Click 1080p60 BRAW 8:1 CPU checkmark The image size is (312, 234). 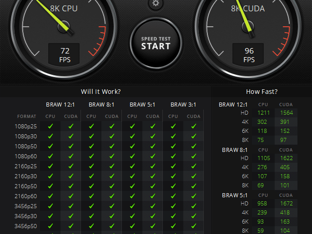pyautogui.click(x=91, y=156)
